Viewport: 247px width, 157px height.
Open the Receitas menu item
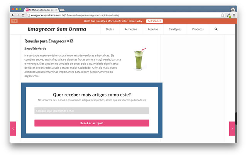point(153,29)
